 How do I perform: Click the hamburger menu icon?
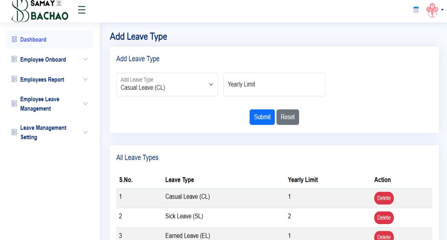pyautogui.click(x=81, y=10)
